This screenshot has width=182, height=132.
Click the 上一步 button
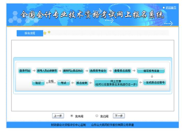(x=58, y=116)
